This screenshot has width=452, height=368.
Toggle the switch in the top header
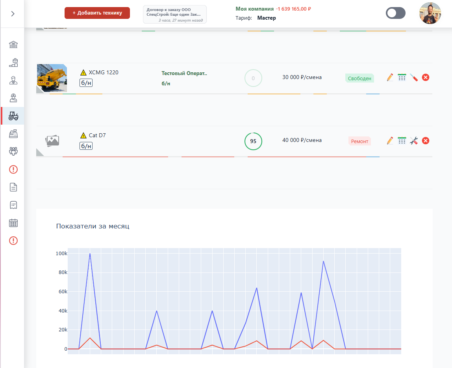pos(395,13)
